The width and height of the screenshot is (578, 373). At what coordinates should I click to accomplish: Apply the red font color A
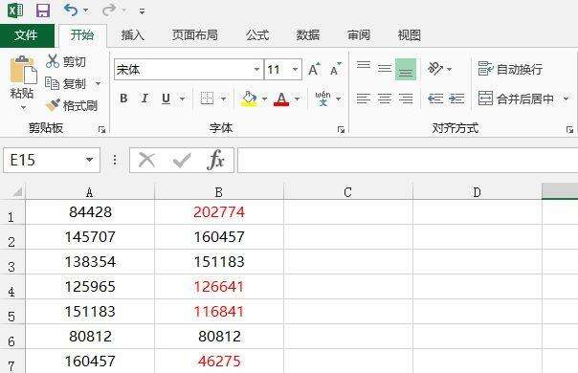tap(281, 99)
